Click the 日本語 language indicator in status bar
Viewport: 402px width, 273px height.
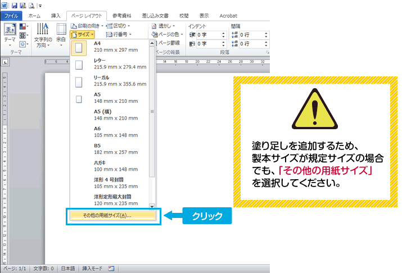pyautogui.click(x=68, y=269)
